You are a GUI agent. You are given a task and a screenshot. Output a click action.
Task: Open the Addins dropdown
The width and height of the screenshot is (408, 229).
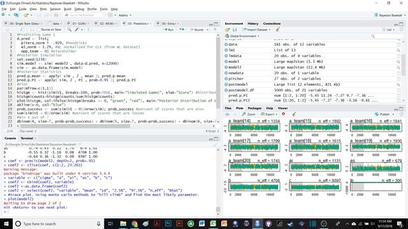tap(125, 15)
